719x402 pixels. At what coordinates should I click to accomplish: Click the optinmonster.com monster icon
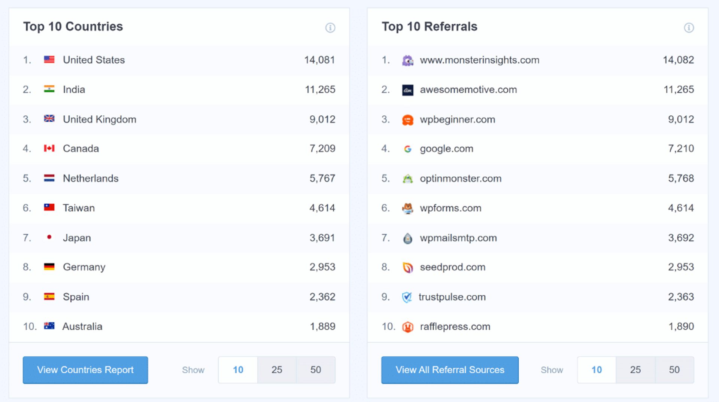pos(408,178)
